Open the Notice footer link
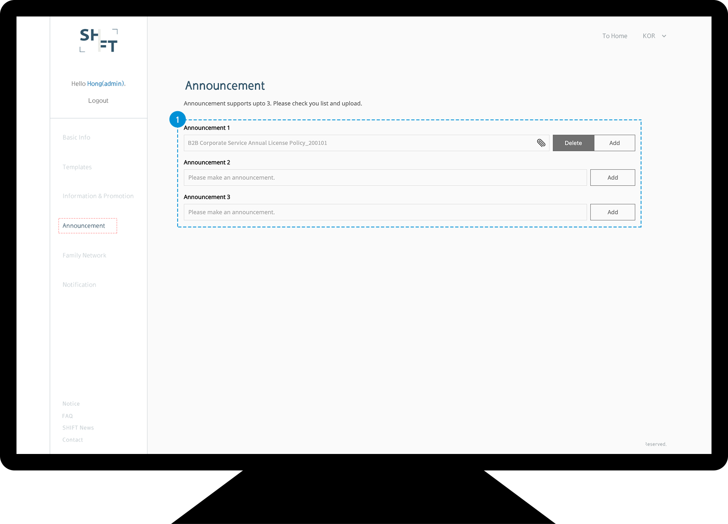The height and width of the screenshot is (524, 728). click(x=71, y=404)
